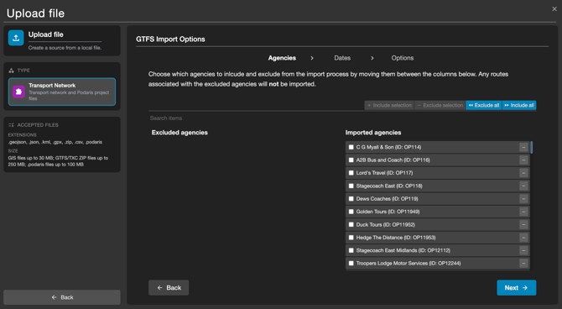
Task: Exclude Hedge The Distance with minus button
Action: (523, 238)
